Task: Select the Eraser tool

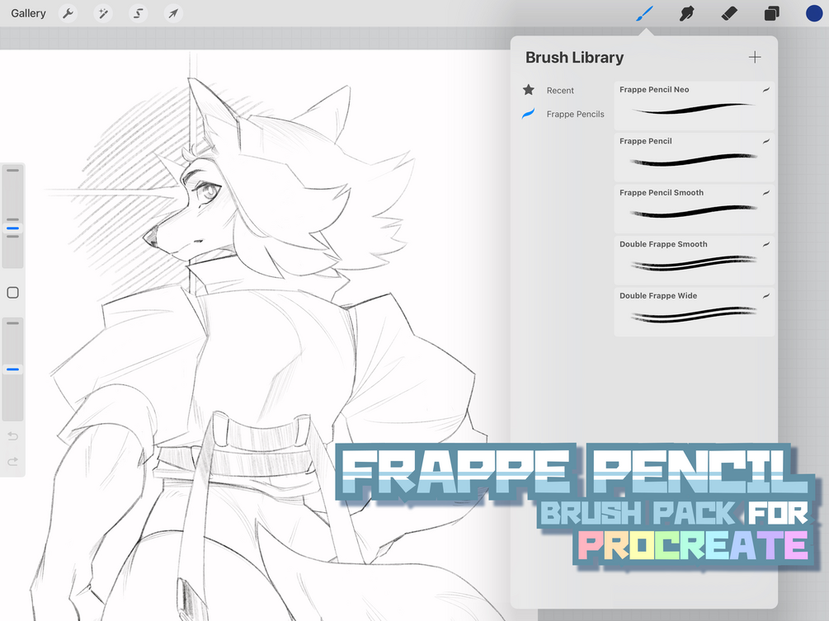Action: [x=729, y=13]
